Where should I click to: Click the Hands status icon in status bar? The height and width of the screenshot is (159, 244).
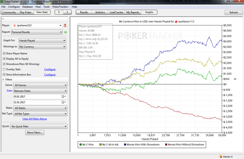pyautogui.click(x=221, y=156)
